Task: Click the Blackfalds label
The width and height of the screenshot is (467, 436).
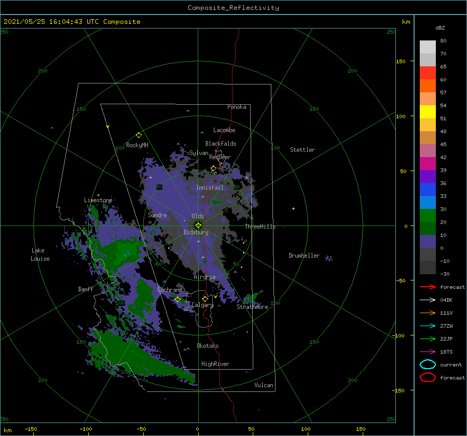Action: (221, 144)
